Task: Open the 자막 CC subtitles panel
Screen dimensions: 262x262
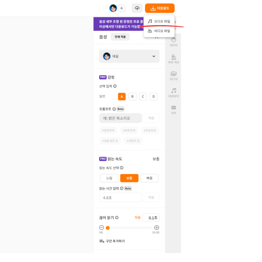Action: coord(174,110)
